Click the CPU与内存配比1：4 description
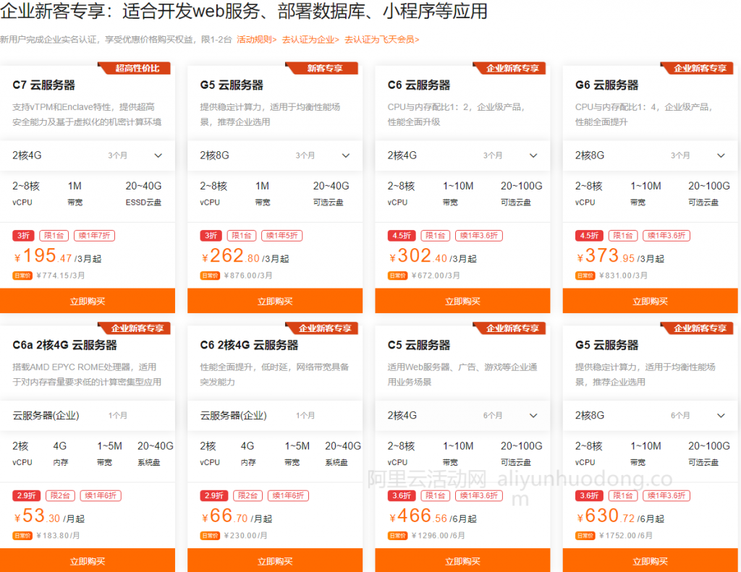 pos(643,114)
